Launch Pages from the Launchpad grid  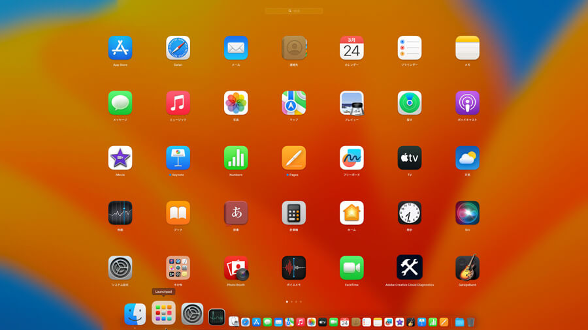(x=294, y=158)
